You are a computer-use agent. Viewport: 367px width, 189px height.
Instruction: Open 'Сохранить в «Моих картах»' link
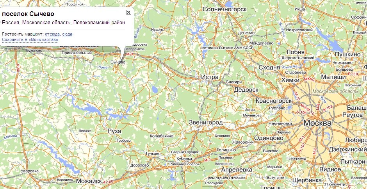[x=30, y=39]
